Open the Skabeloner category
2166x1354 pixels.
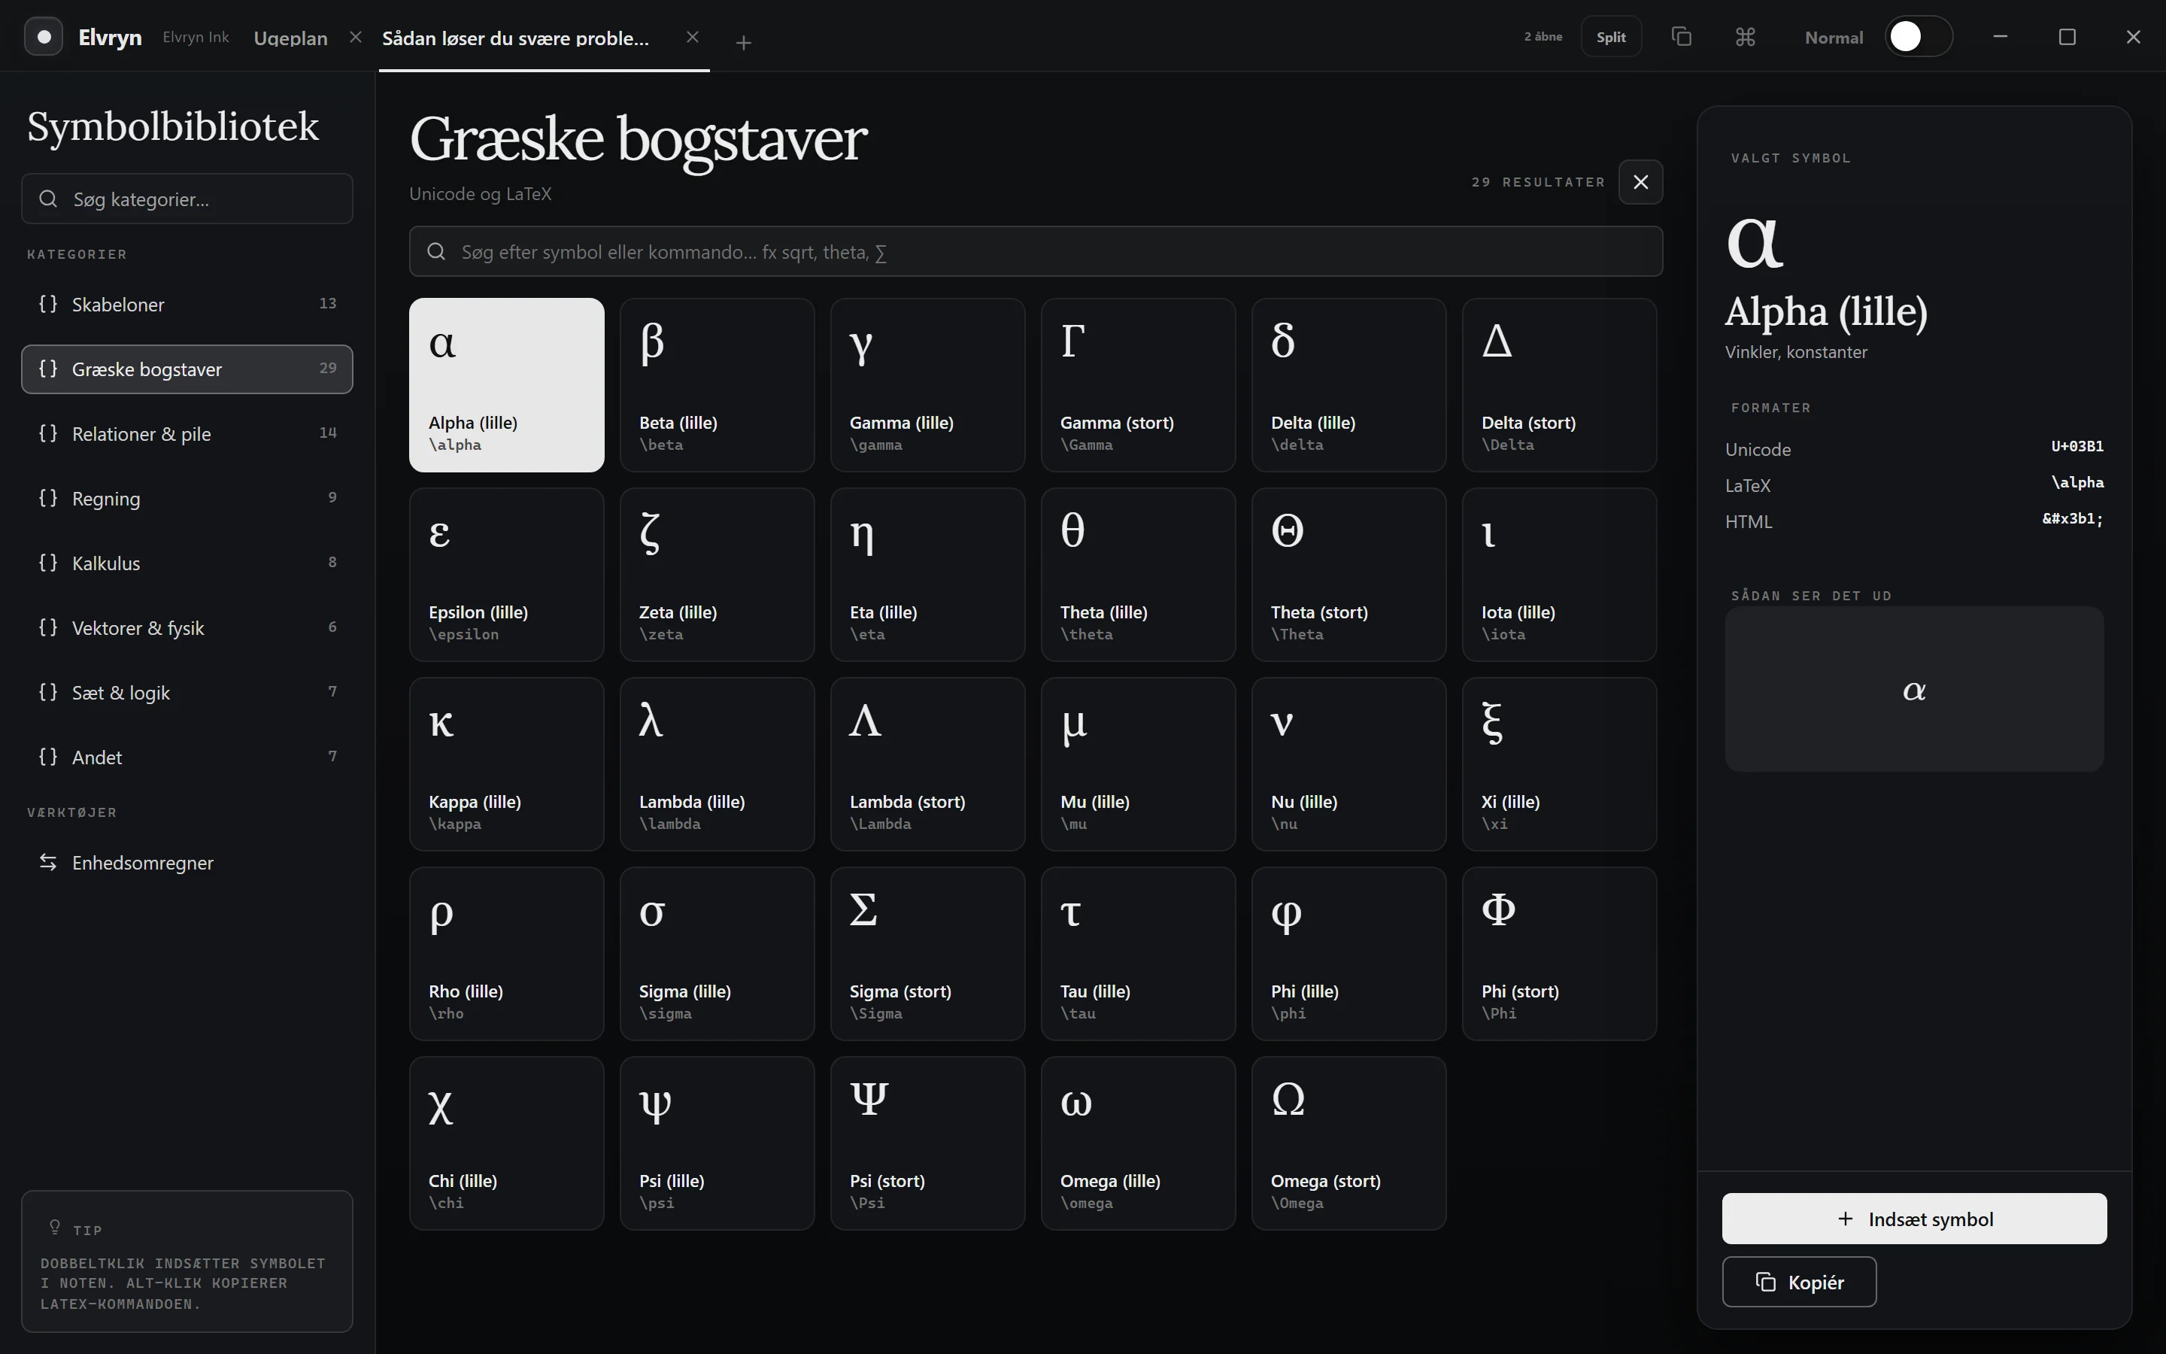187,305
